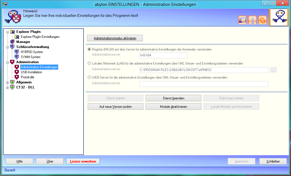Click the Registry Administrationsserver field with W8-X64

163,55
